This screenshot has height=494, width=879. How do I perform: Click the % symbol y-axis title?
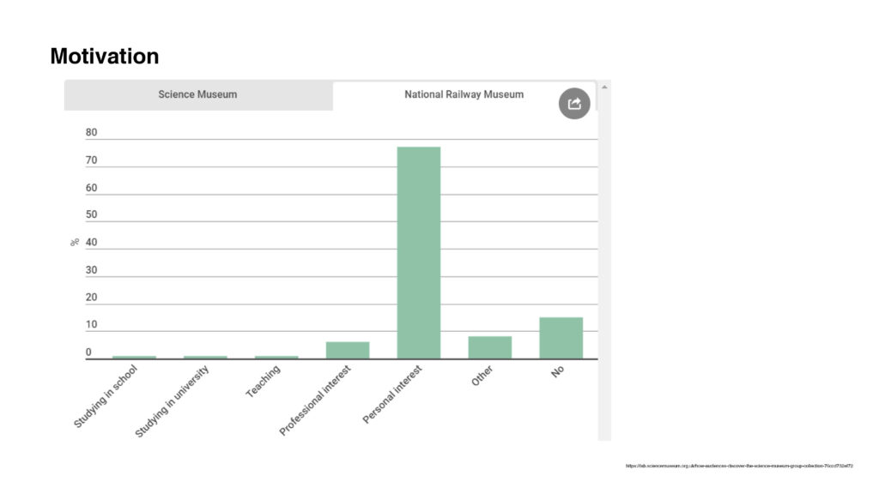coord(75,243)
